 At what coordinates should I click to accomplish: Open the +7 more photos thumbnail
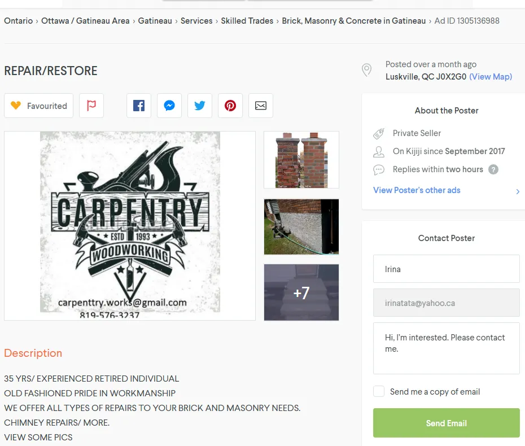pos(301,292)
